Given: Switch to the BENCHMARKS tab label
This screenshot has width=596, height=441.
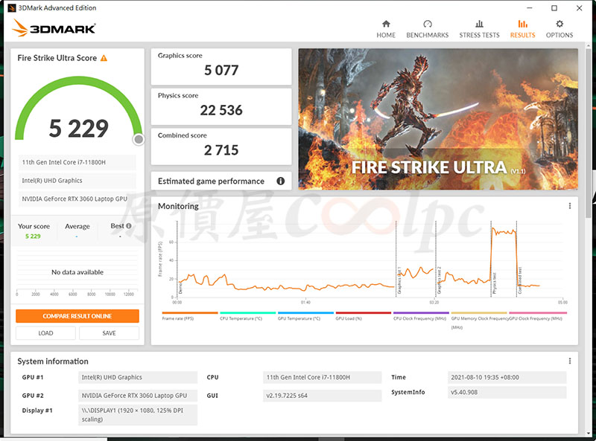Looking at the screenshot, I should click(427, 35).
